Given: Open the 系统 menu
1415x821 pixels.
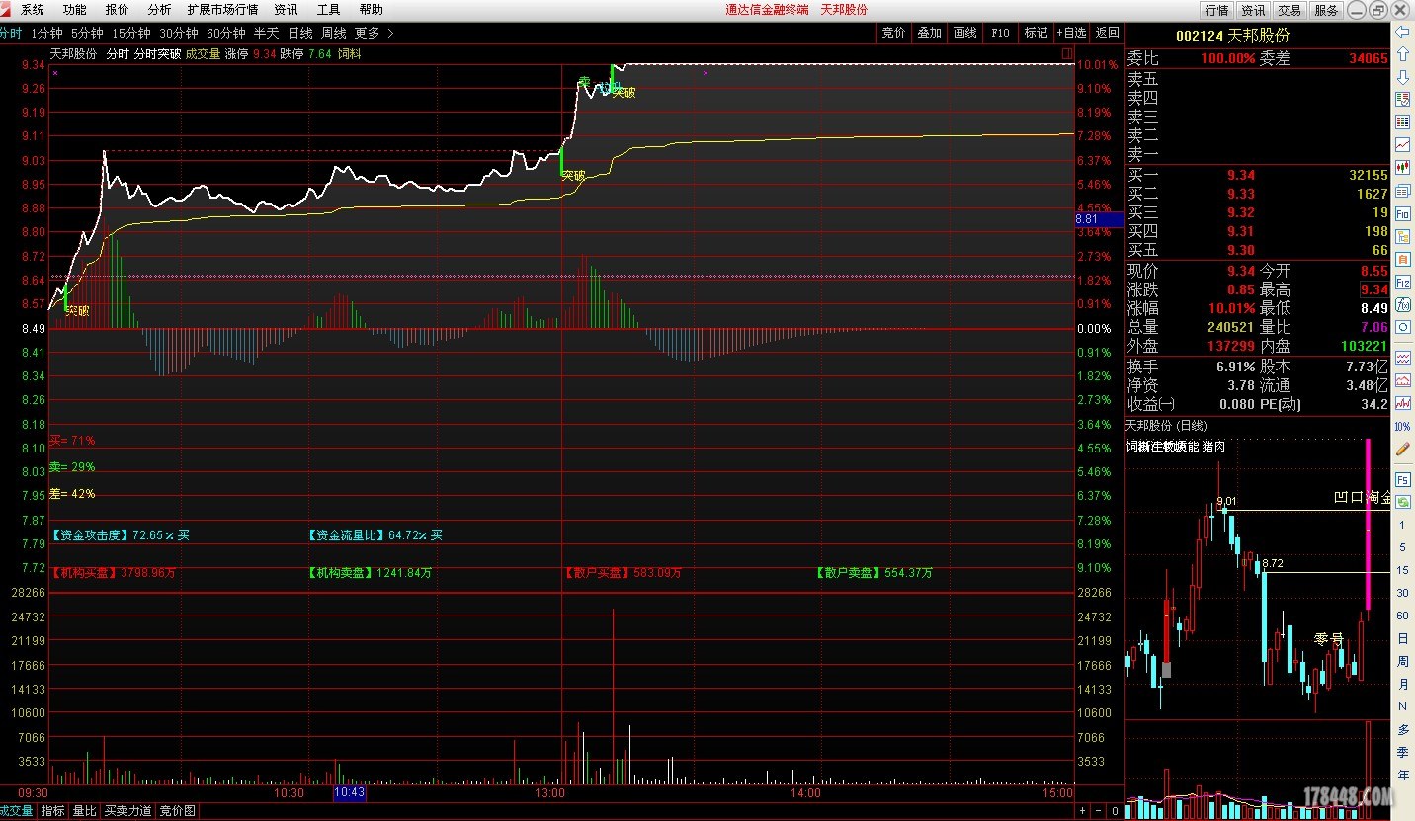Looking at the screenshot, I should (x=32, y=9).
